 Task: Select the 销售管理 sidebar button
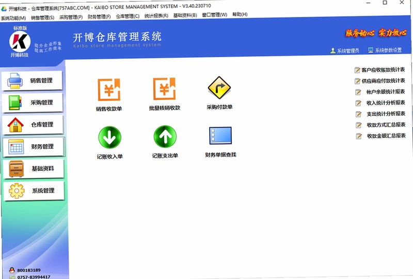32,81
